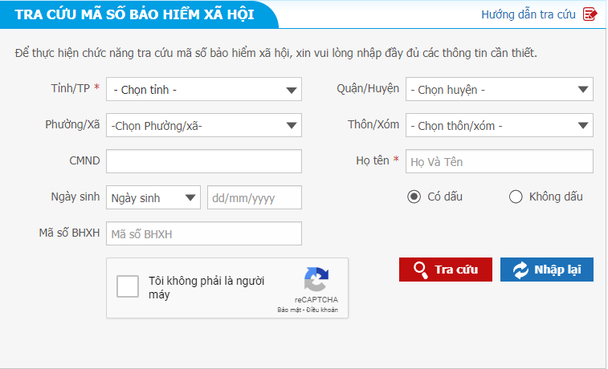Click the magnifier icon on Tra cứu button

tap(419, 270)
